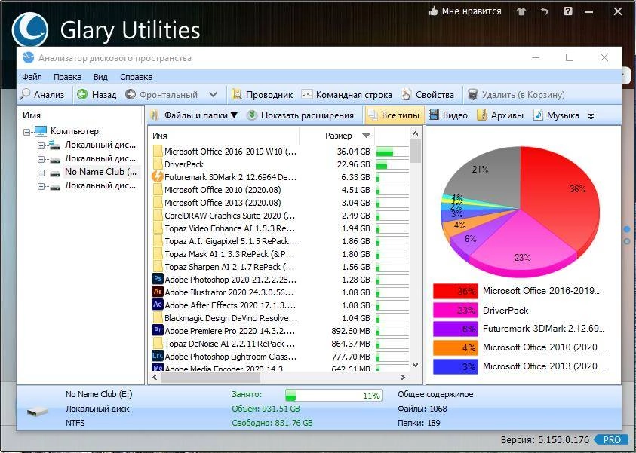The image size is (636, 453).
Task: Click orange 4% Office 2010 swatch
Action: coord(455,347)
